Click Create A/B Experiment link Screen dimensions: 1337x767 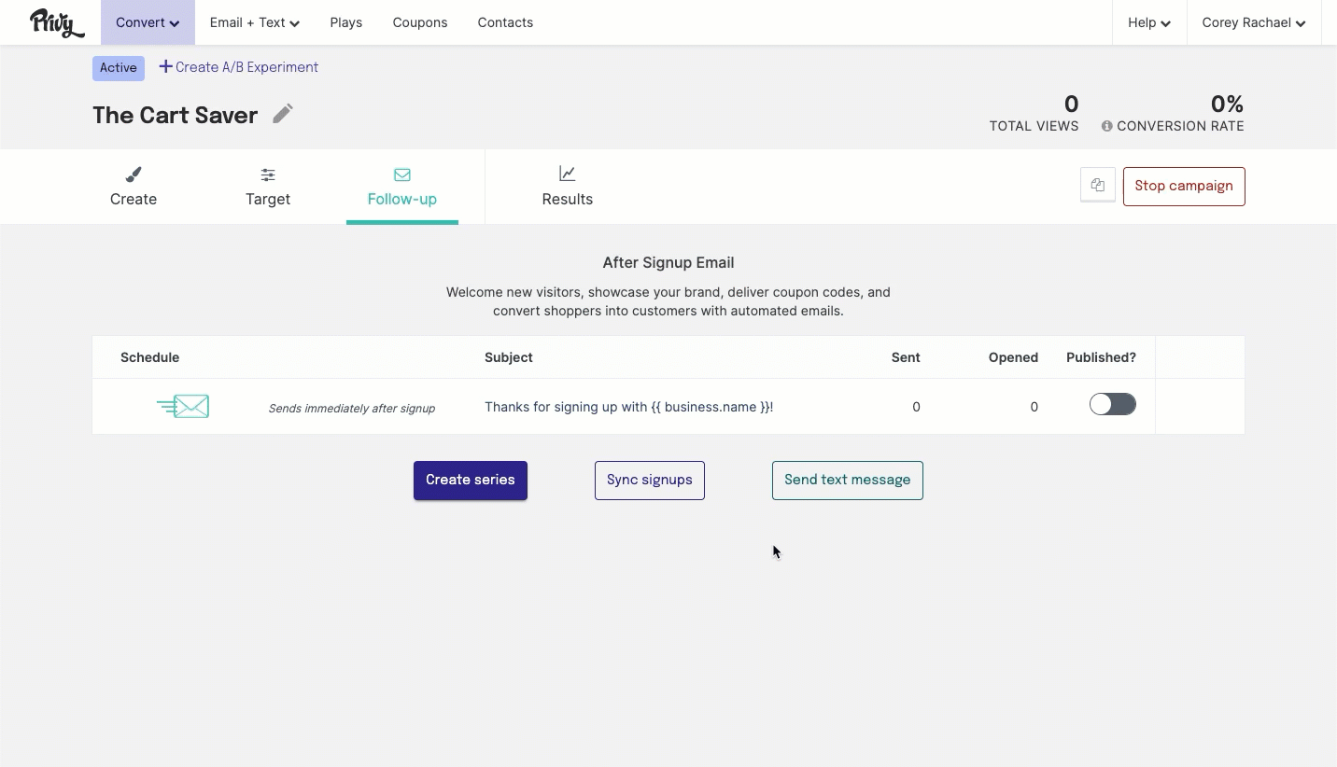(239, 67)
